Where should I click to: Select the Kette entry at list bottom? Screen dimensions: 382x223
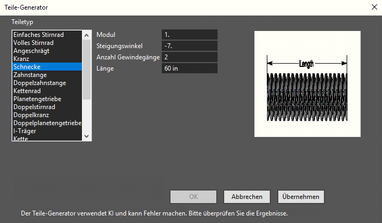pos(47,138)
